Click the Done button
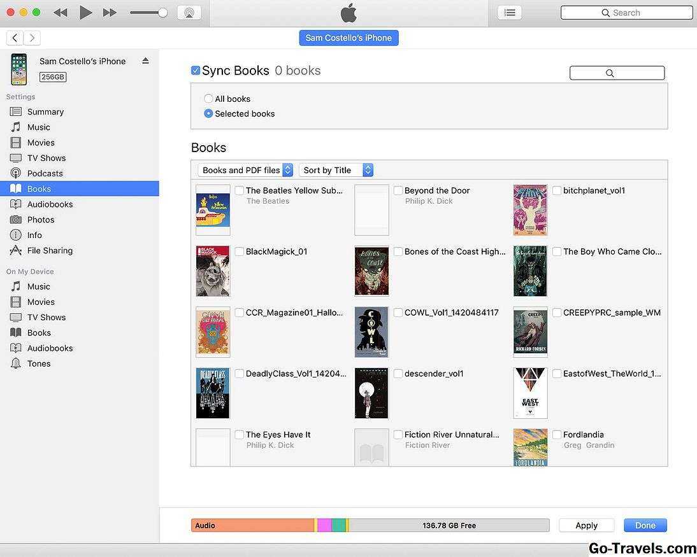 [x=645, y=525]
